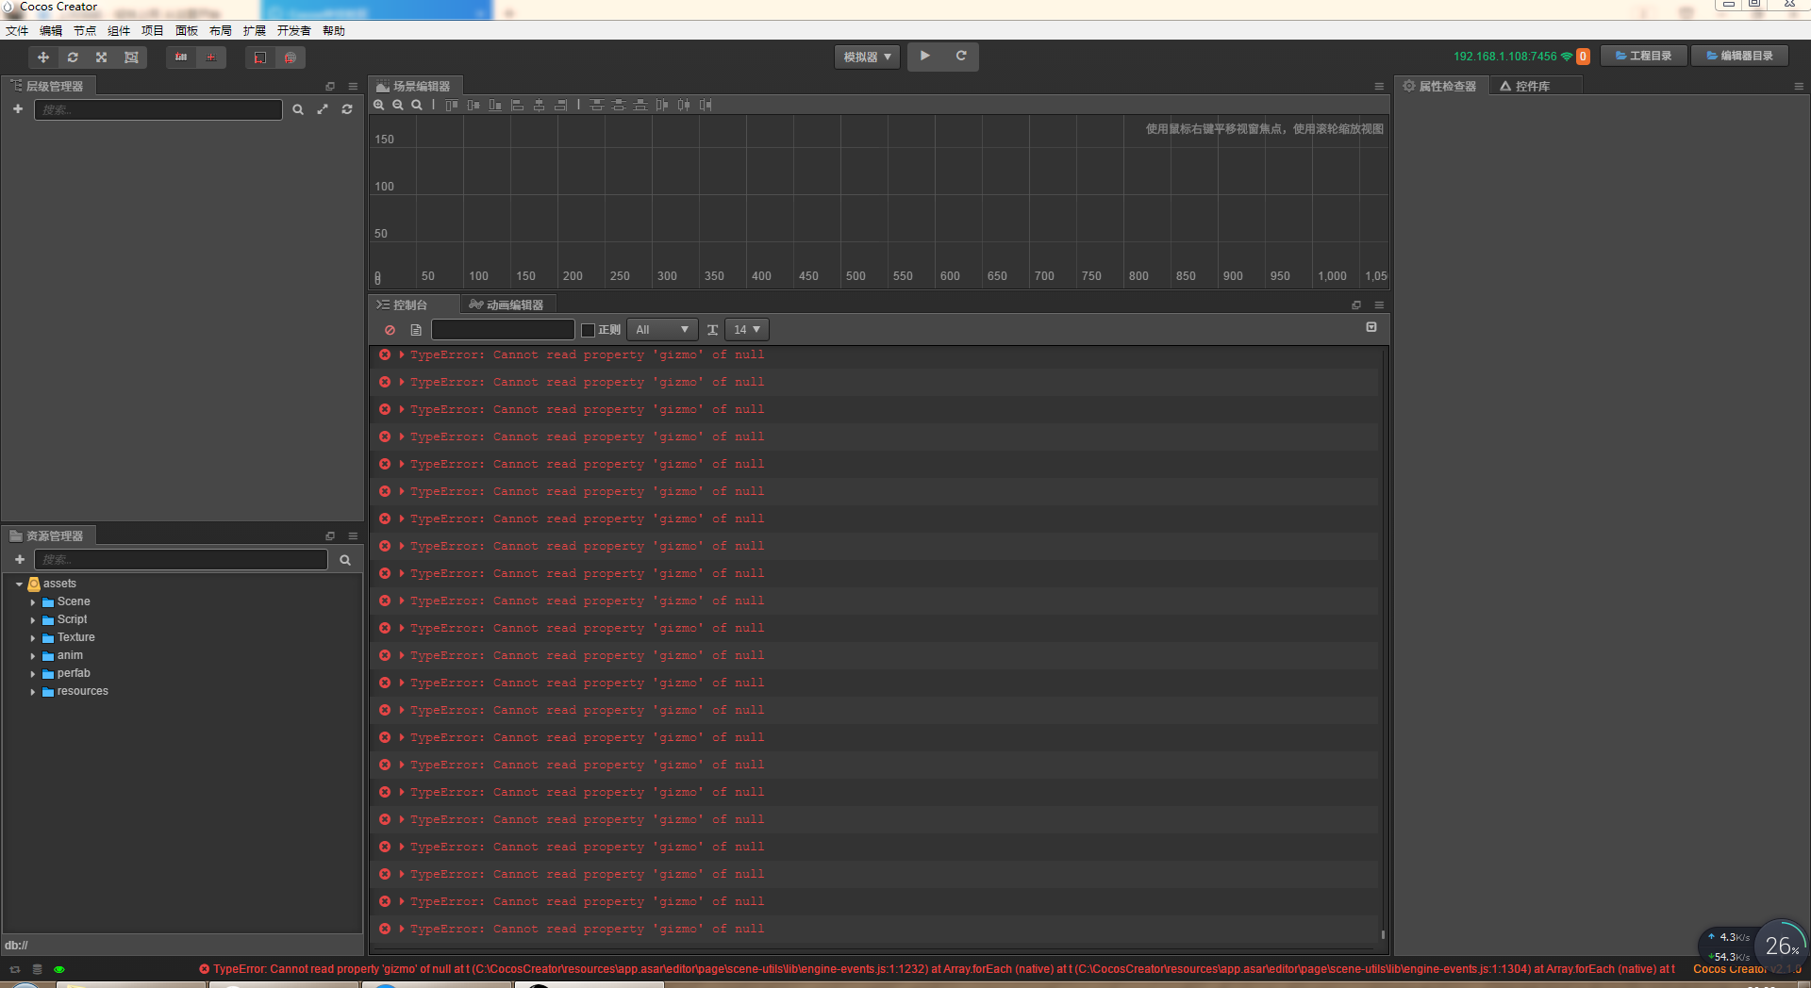Click the 层级管理器 search field
Image resolution: width=1811 pixels, height=988 pixels.
click(158, 110)
